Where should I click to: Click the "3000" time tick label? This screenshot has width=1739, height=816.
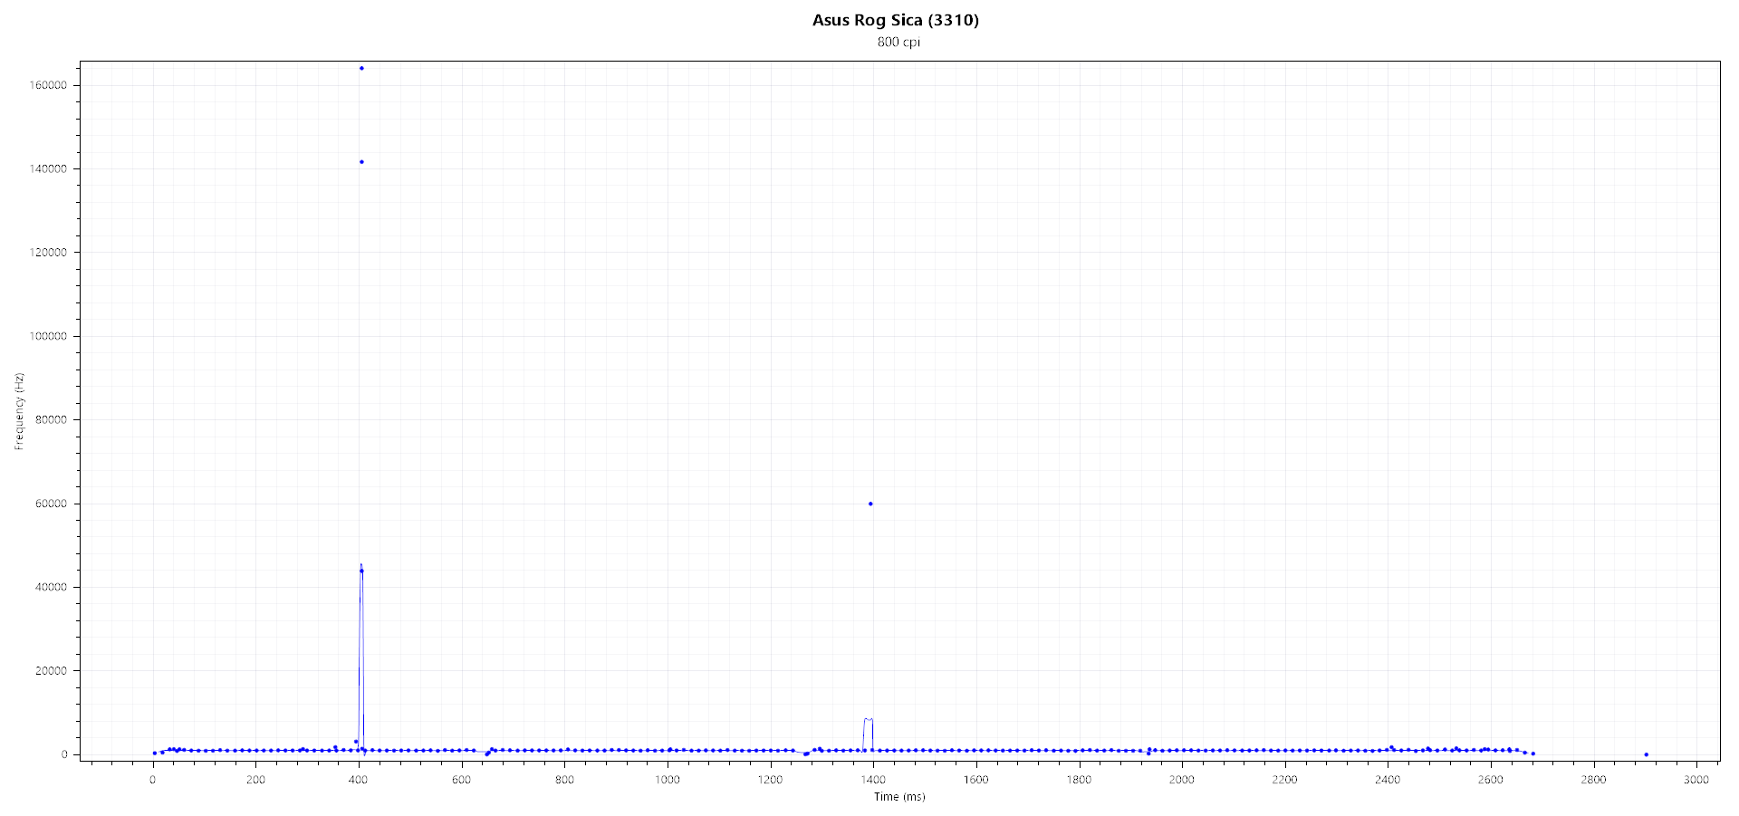[x=1696, y=780]
